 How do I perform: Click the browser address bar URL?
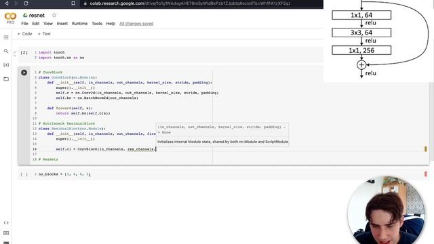point(190,3)
